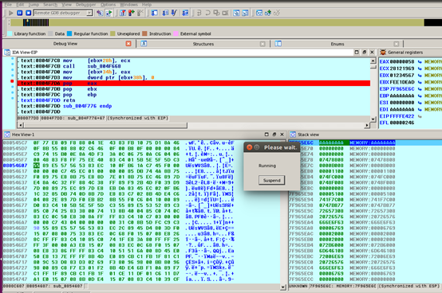This screenshot has width=442, height=293.
Task: Click the Step over toolbar icon
Action: click(x=165, y=13)
